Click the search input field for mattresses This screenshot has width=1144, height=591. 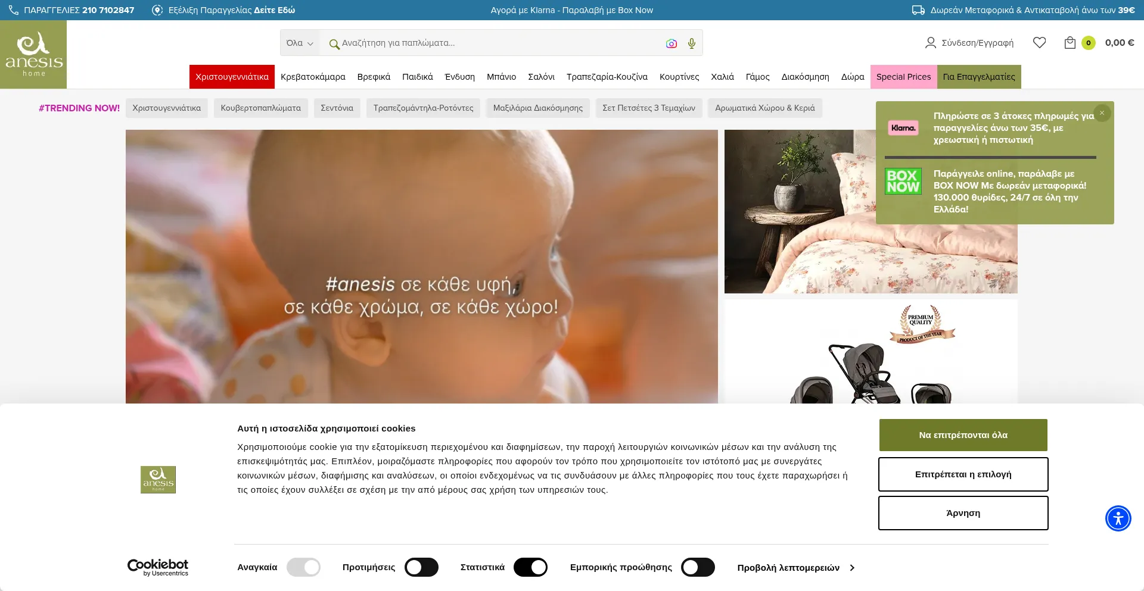[495, 43]
